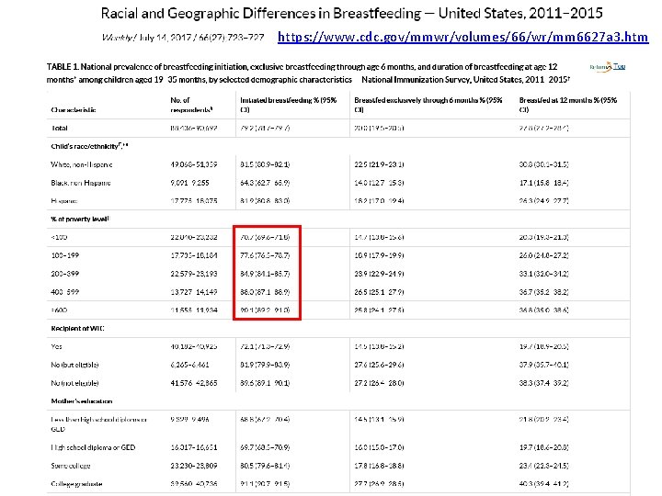
Task: Click the 'Breastfed at 12 months %' header
Action: (568, 105)
